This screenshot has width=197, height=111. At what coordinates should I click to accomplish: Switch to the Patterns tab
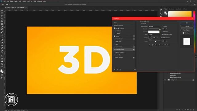click(x=185, y=9)
